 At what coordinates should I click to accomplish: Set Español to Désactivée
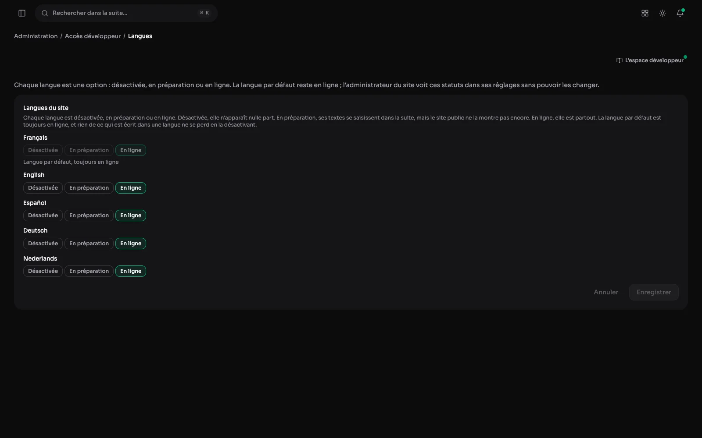click(x=43, y=215)
